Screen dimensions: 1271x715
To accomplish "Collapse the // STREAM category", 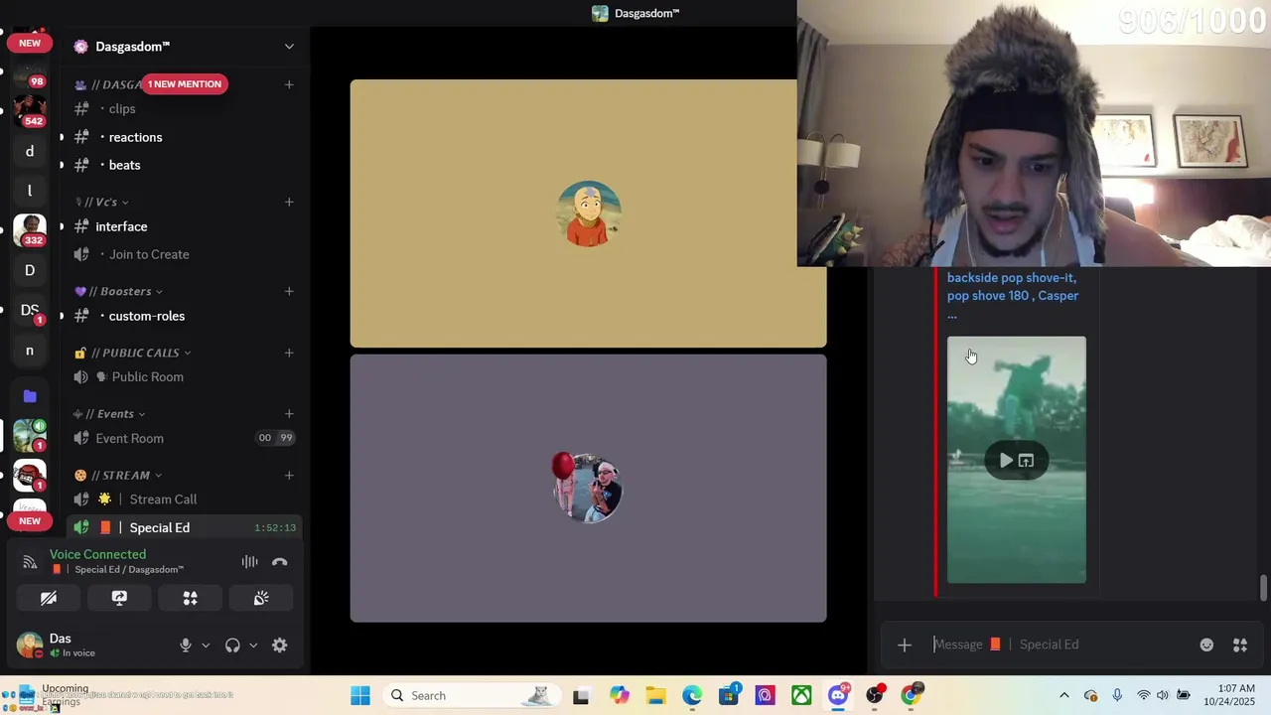I will click(118, 476).
